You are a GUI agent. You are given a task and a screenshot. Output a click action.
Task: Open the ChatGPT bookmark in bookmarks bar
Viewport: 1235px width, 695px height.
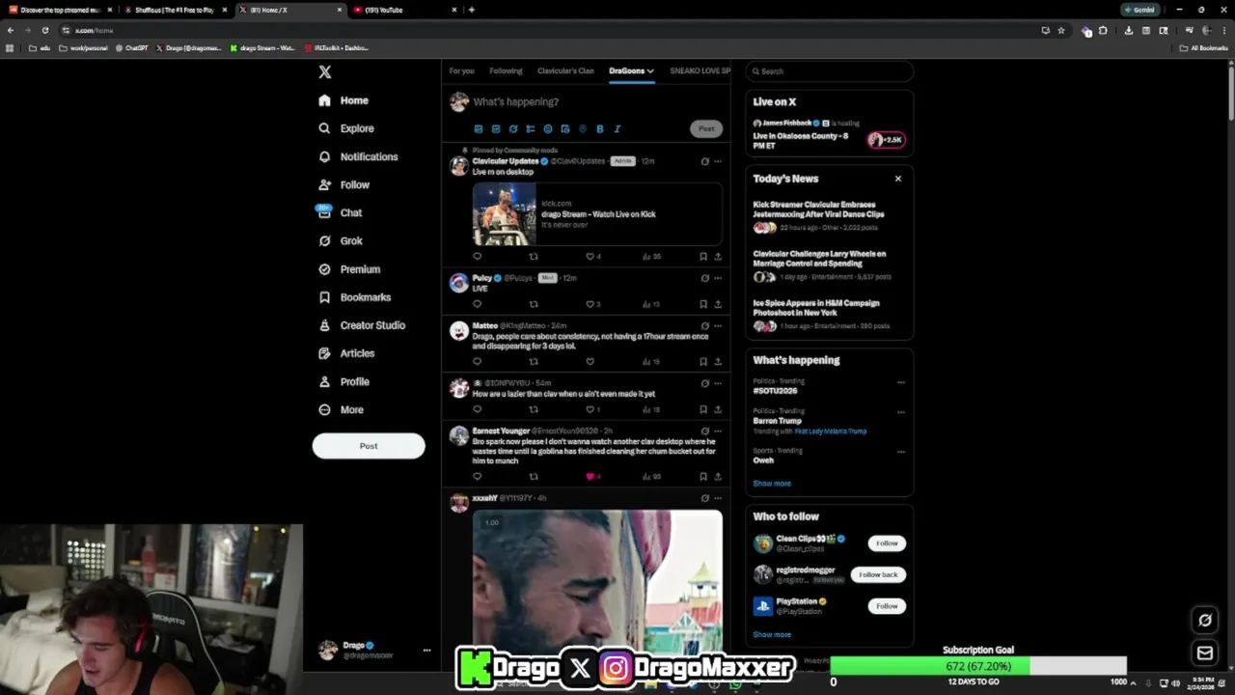tap(131, 47)
